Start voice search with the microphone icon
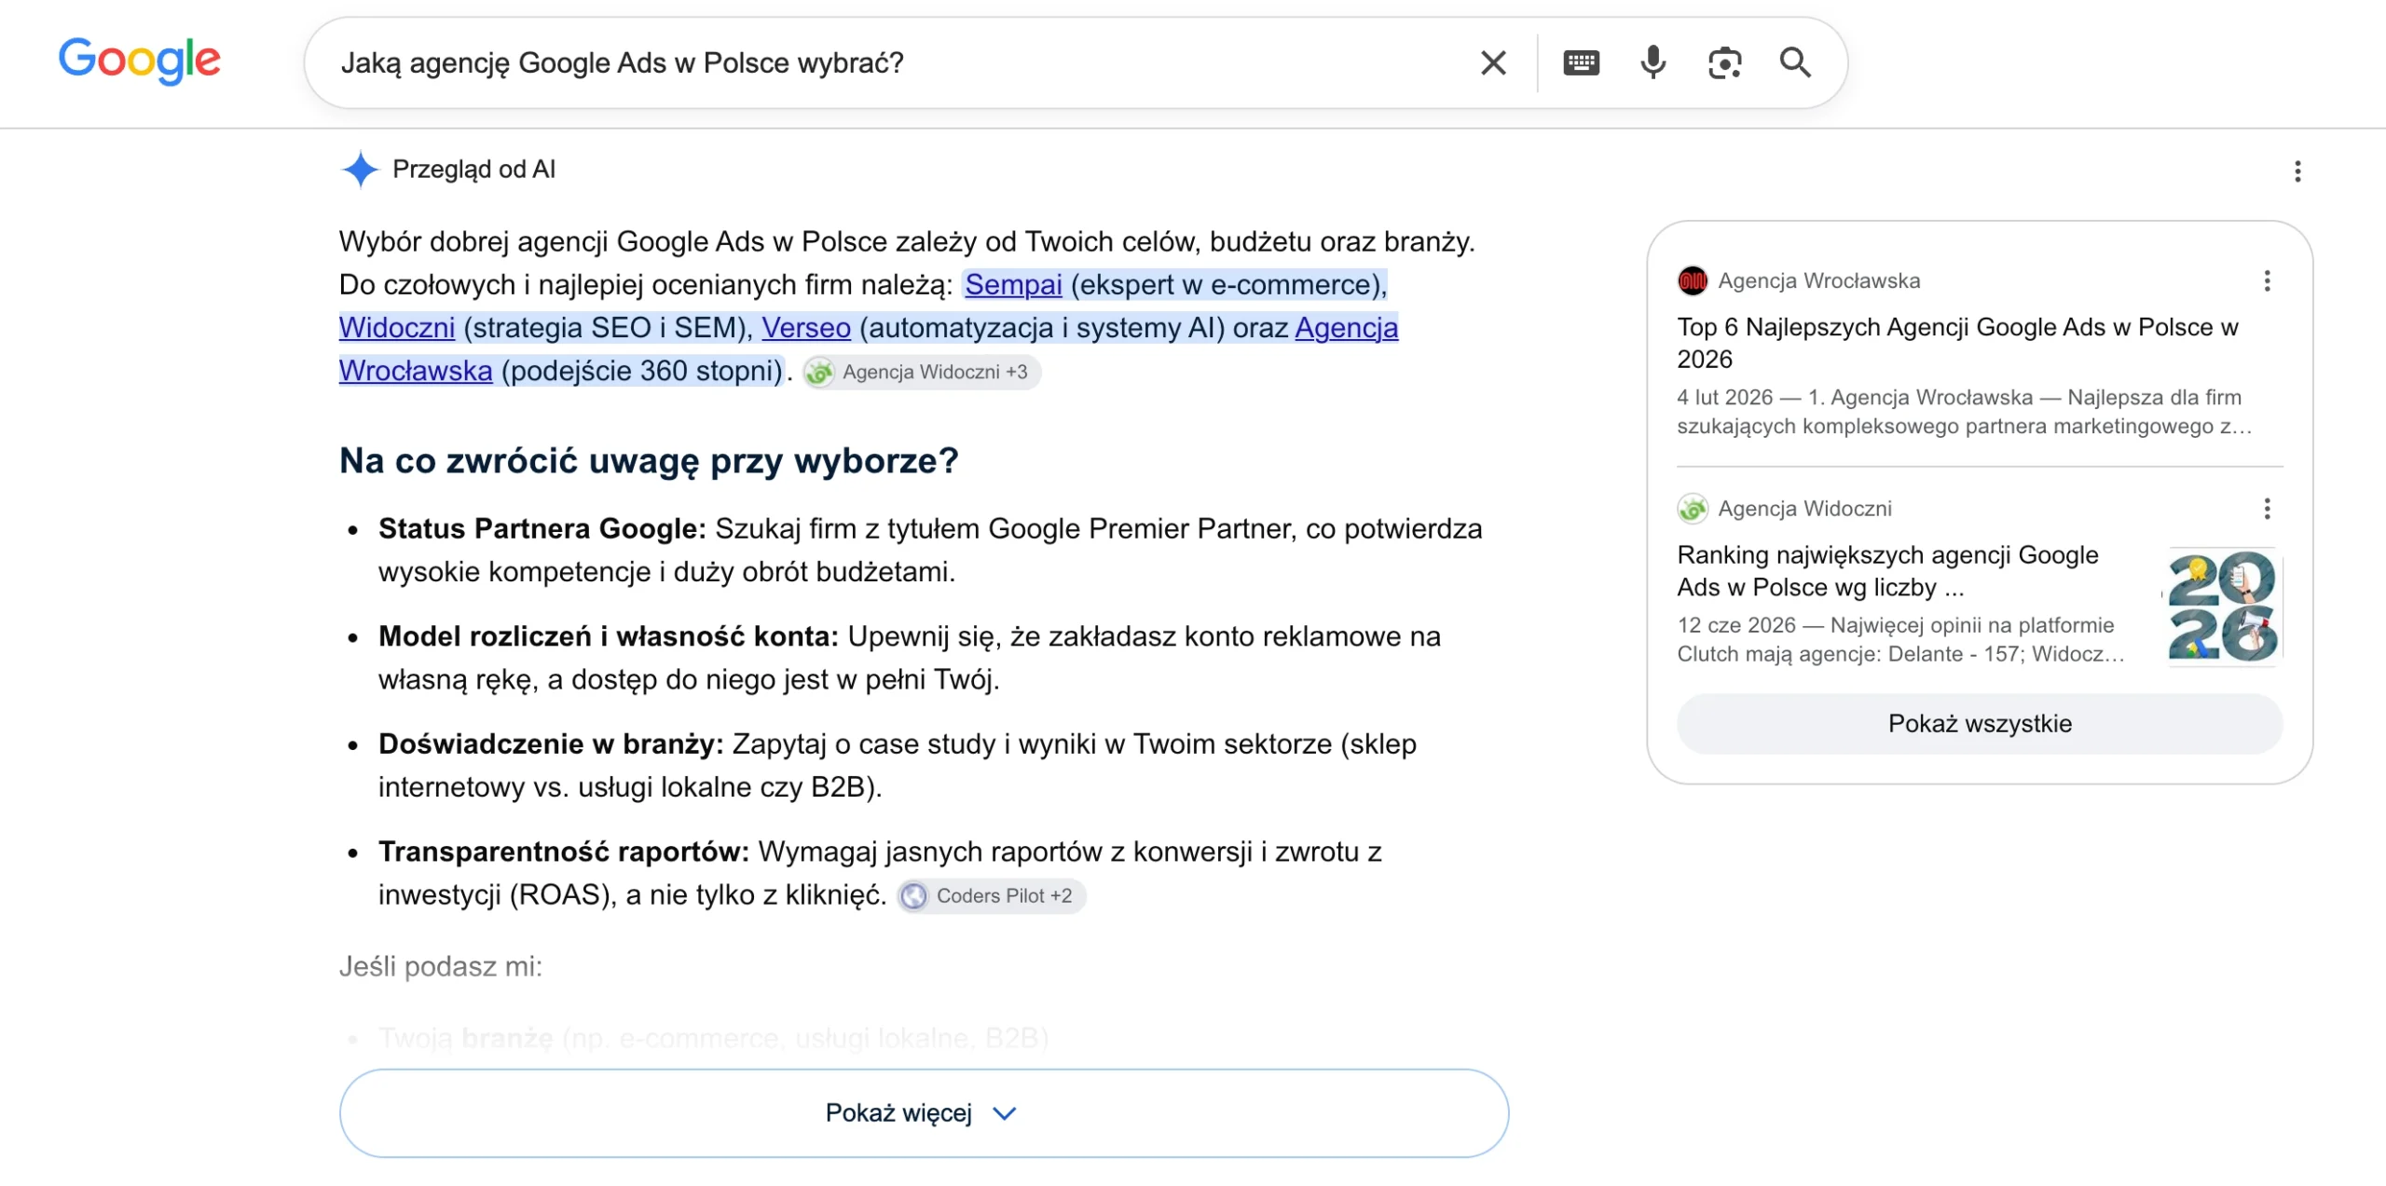 coord(1652,62)
